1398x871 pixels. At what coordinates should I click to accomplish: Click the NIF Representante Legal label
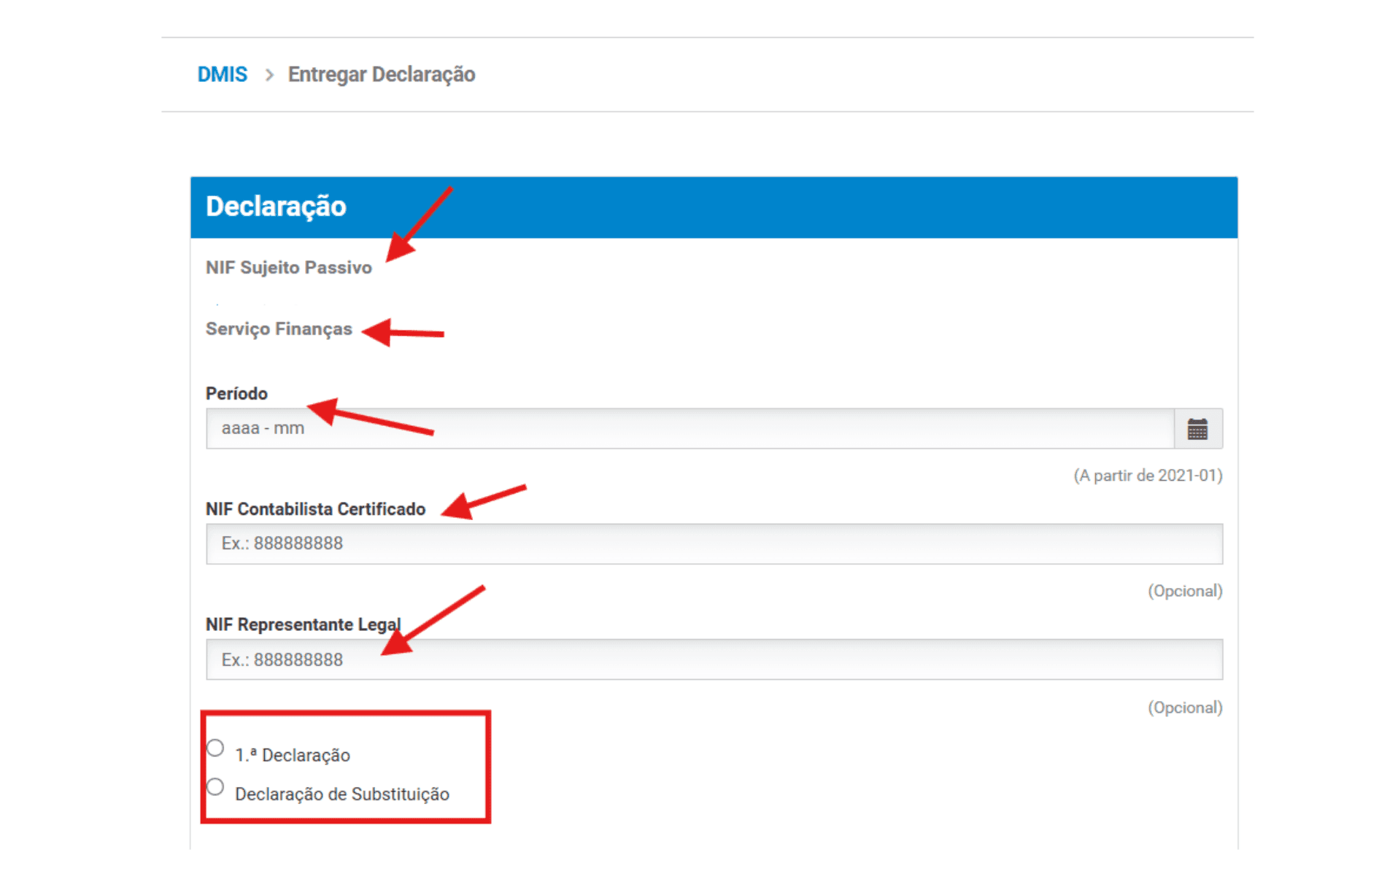point(303,624)
